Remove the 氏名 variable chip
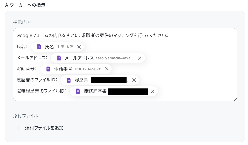This screenshot has width=248, height=145. 79,47
